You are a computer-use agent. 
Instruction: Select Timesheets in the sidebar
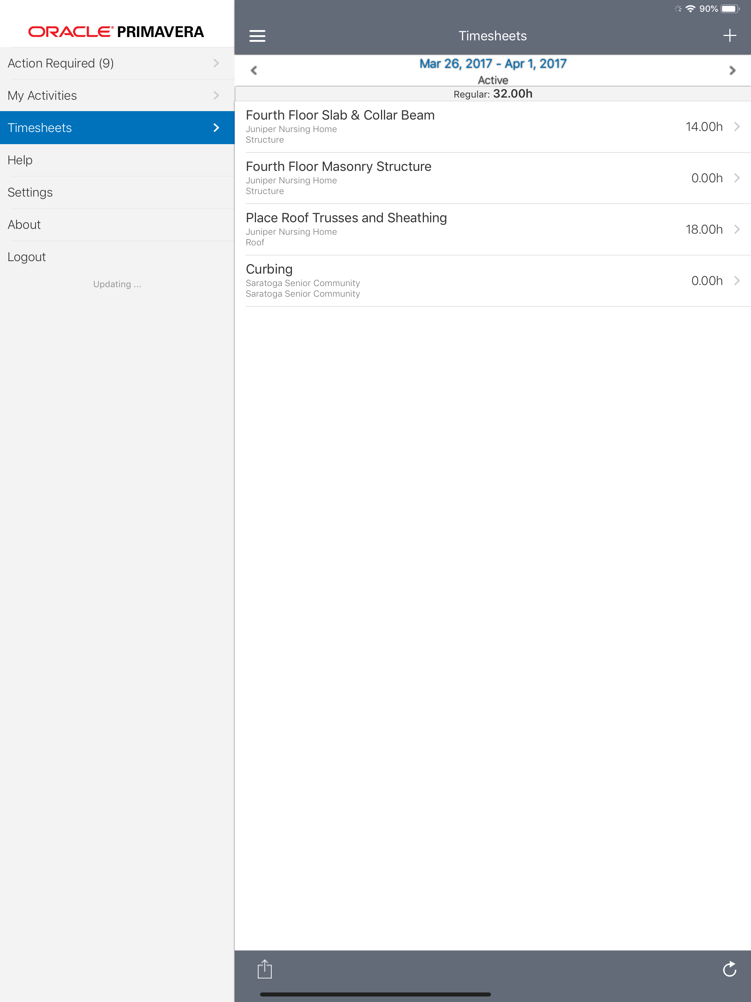click(x=117, y=128)
